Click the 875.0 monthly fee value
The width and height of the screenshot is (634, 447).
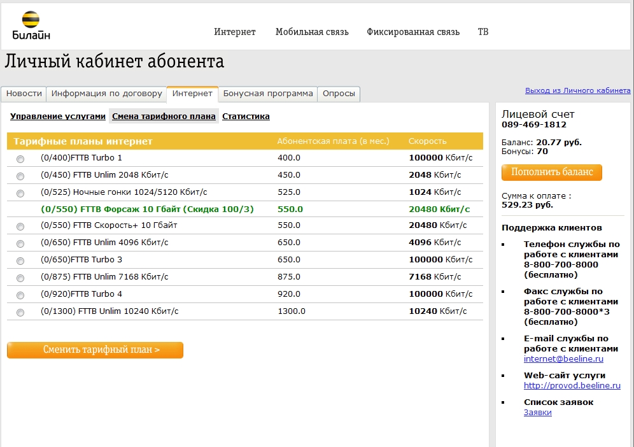click(x=289, y=277)
